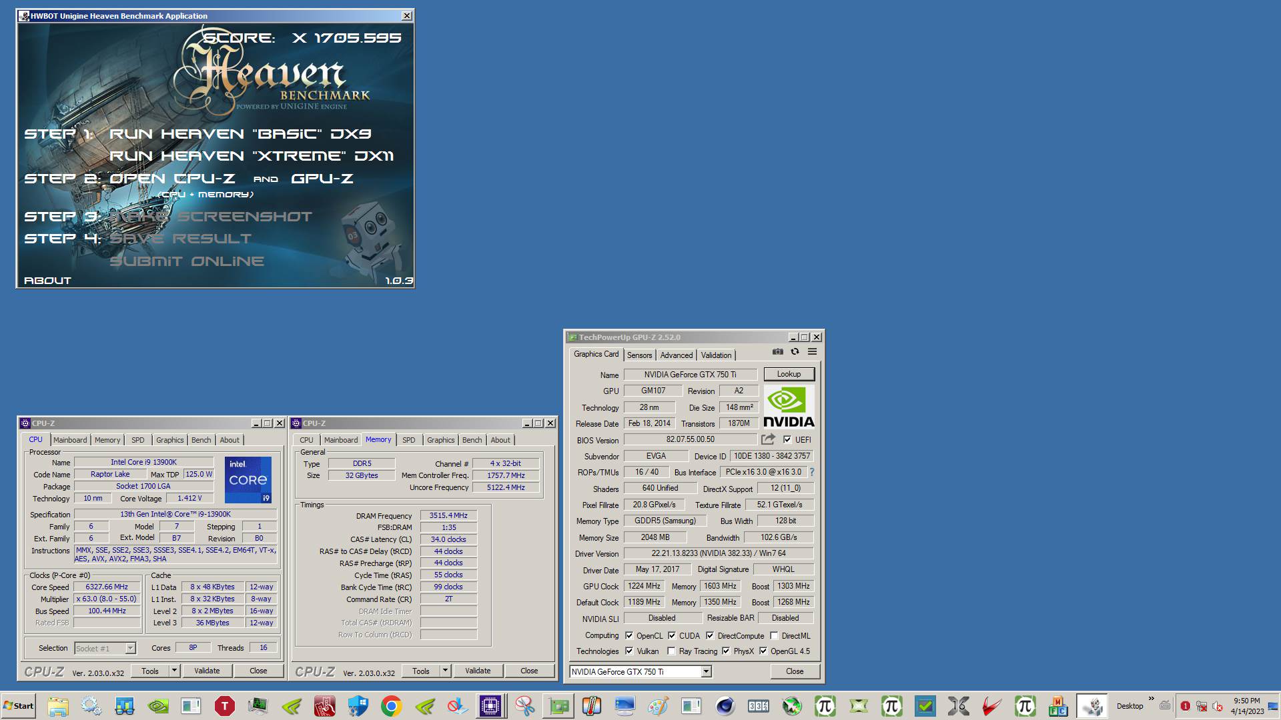
Task: Open SPD tab in right CPU-Z window
Action: [409, 440]
